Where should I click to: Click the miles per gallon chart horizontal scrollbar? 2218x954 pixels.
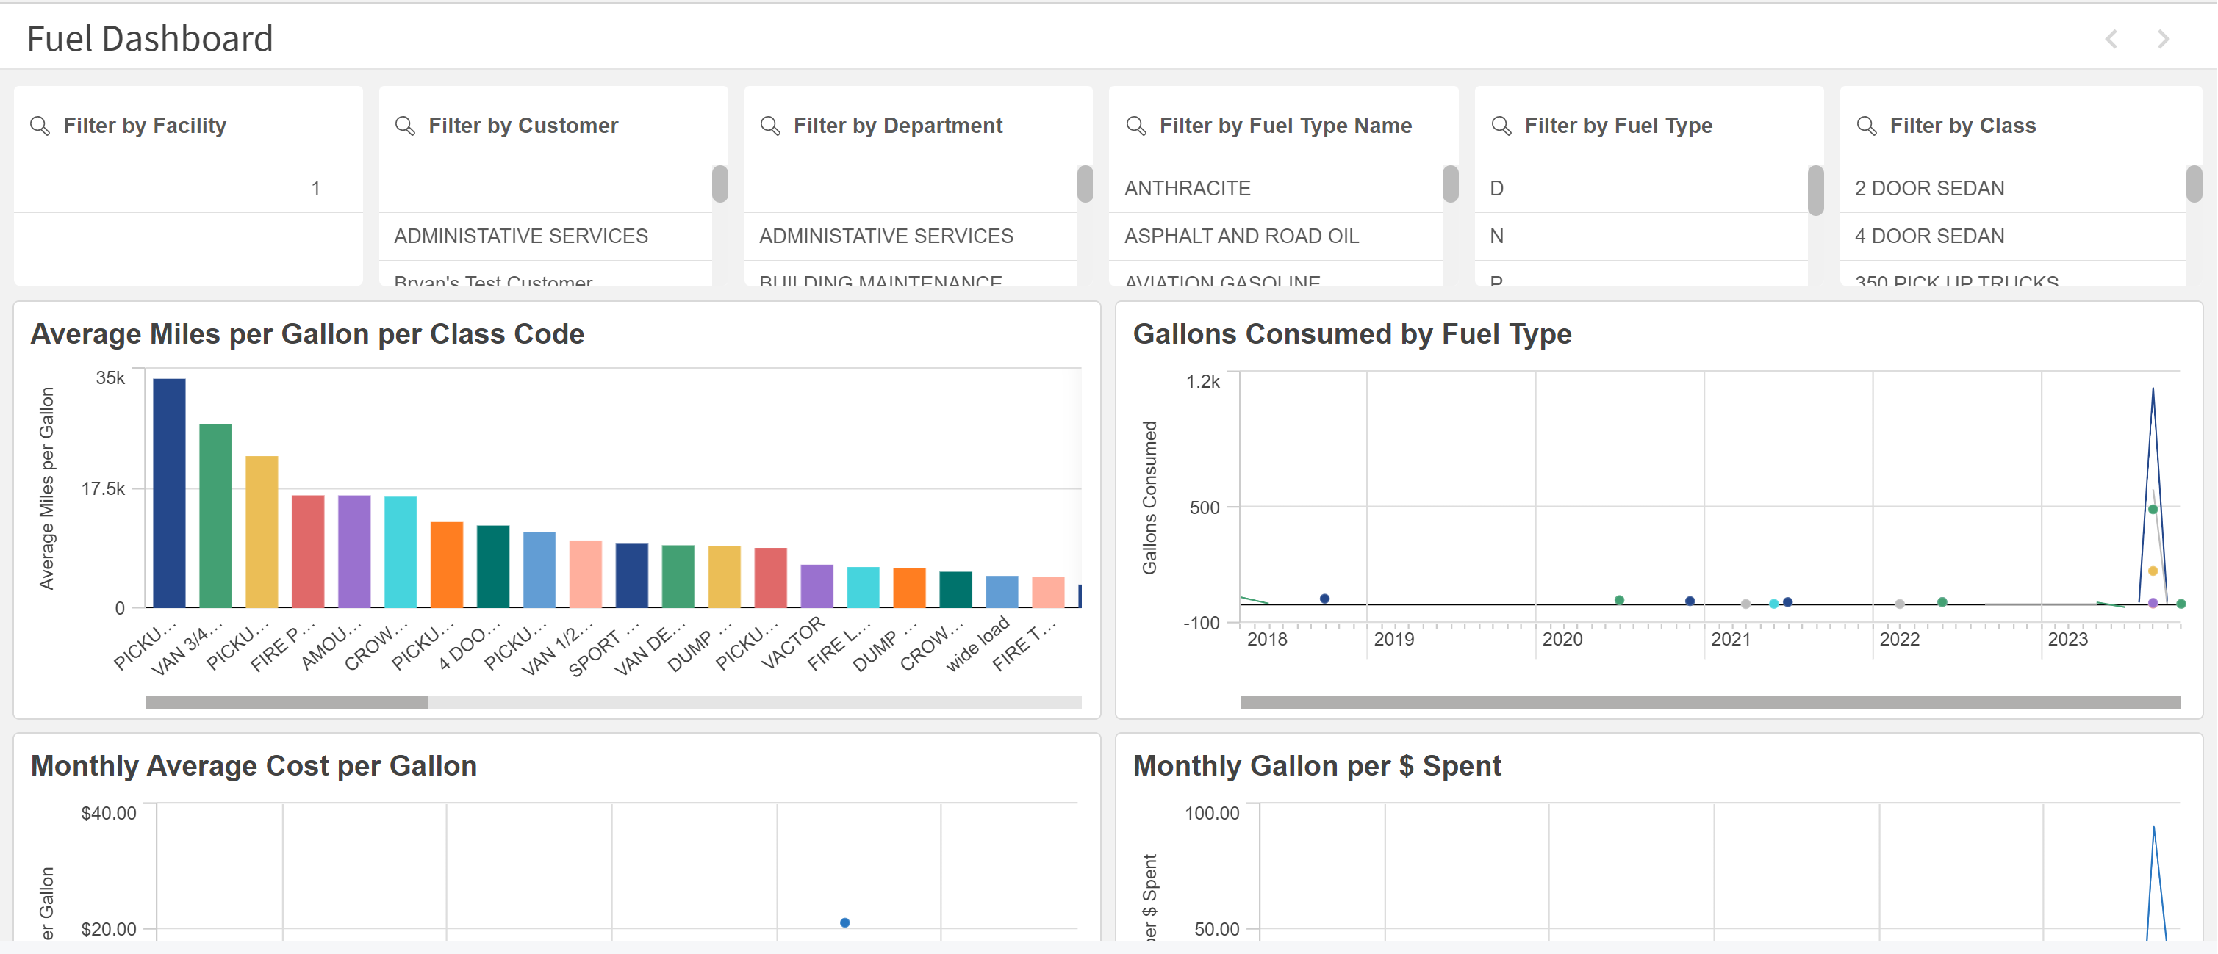pyautogui.click(x=287, y=703)
